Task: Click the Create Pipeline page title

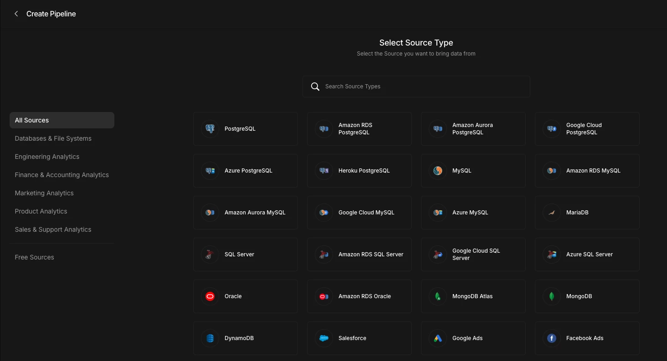Action: [x=51, y=14]
